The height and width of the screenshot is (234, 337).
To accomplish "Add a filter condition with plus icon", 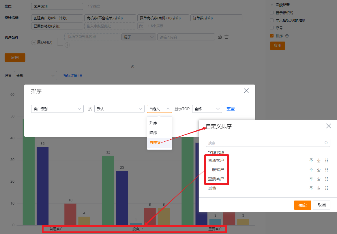I will point(67,45).
